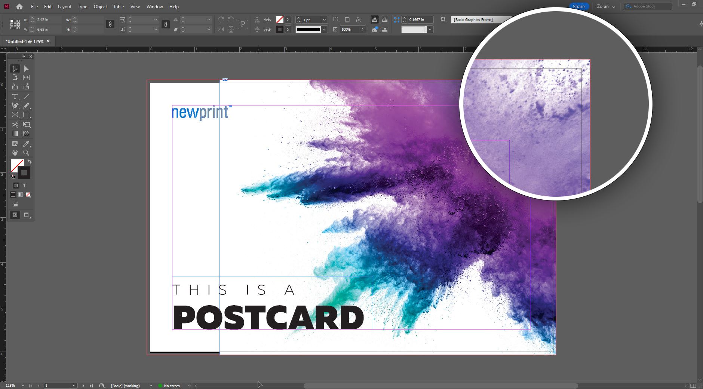Select the Eyedropper tool
703x389 pixels.
[26, 144]
